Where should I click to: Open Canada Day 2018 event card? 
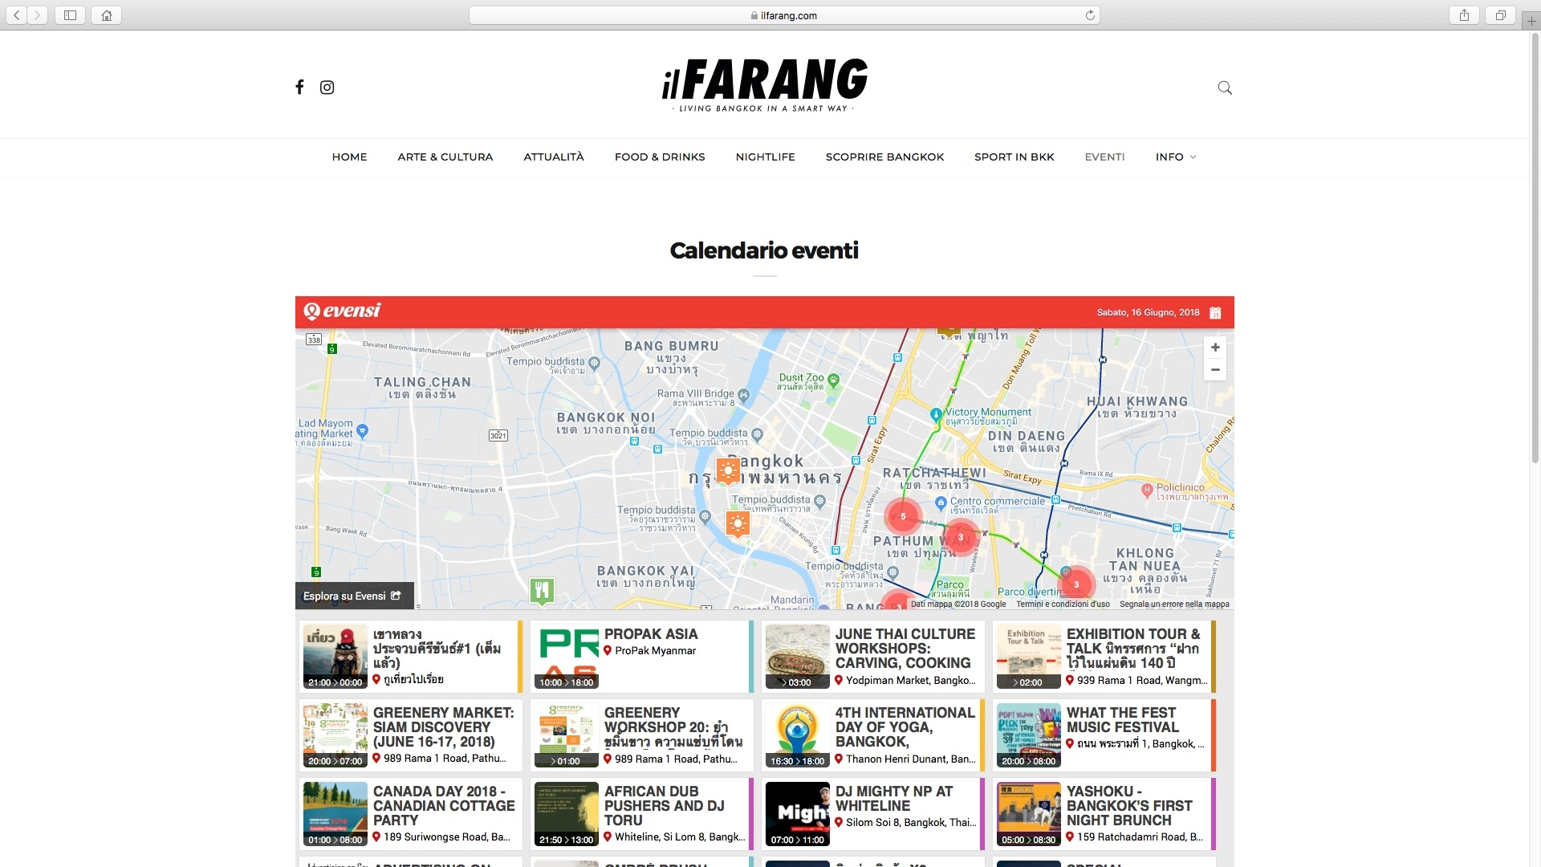tap(411, 813)
